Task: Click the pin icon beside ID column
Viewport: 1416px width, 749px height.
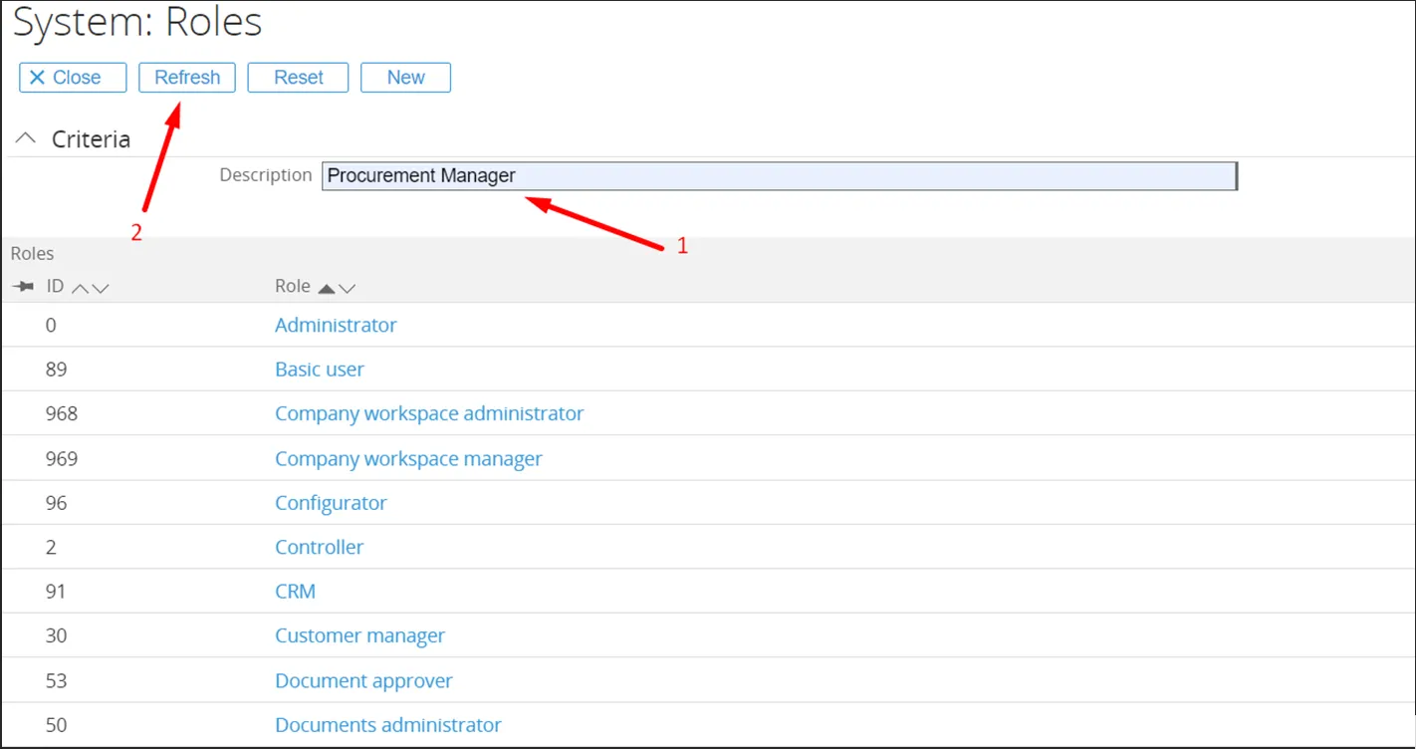Action: pos(22,287)
